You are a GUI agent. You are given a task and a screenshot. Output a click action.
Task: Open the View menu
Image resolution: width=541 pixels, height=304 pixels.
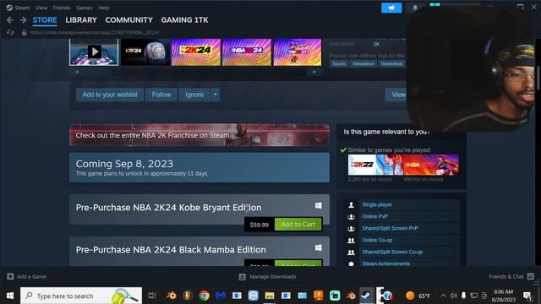point(41,8)
